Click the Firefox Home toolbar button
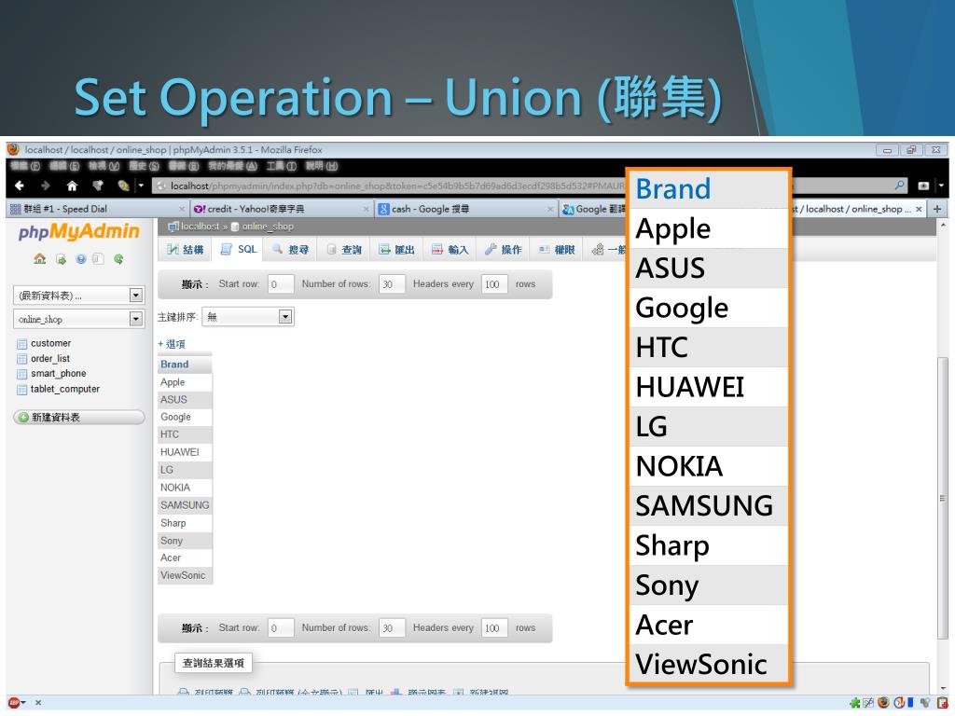The width and height of the screenshot is (955, 716). (x=72, y=186)
